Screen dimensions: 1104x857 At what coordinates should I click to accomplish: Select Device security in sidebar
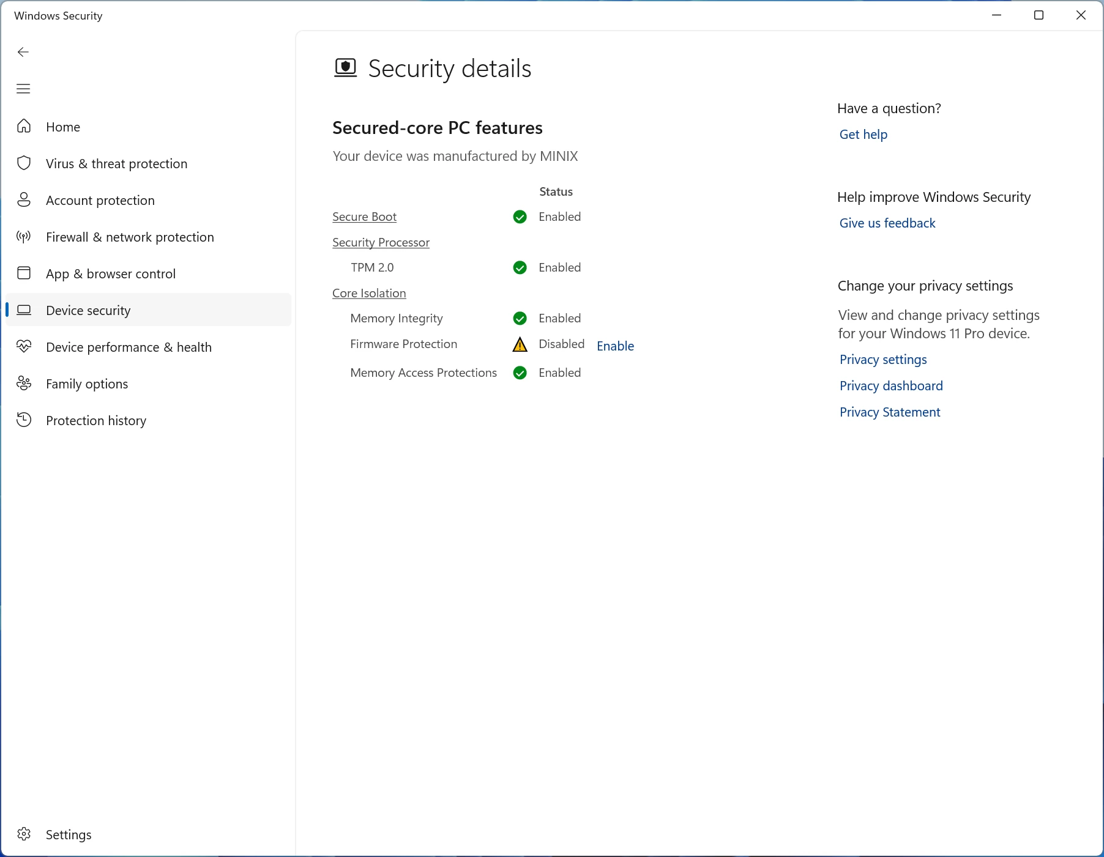point(88,310)
